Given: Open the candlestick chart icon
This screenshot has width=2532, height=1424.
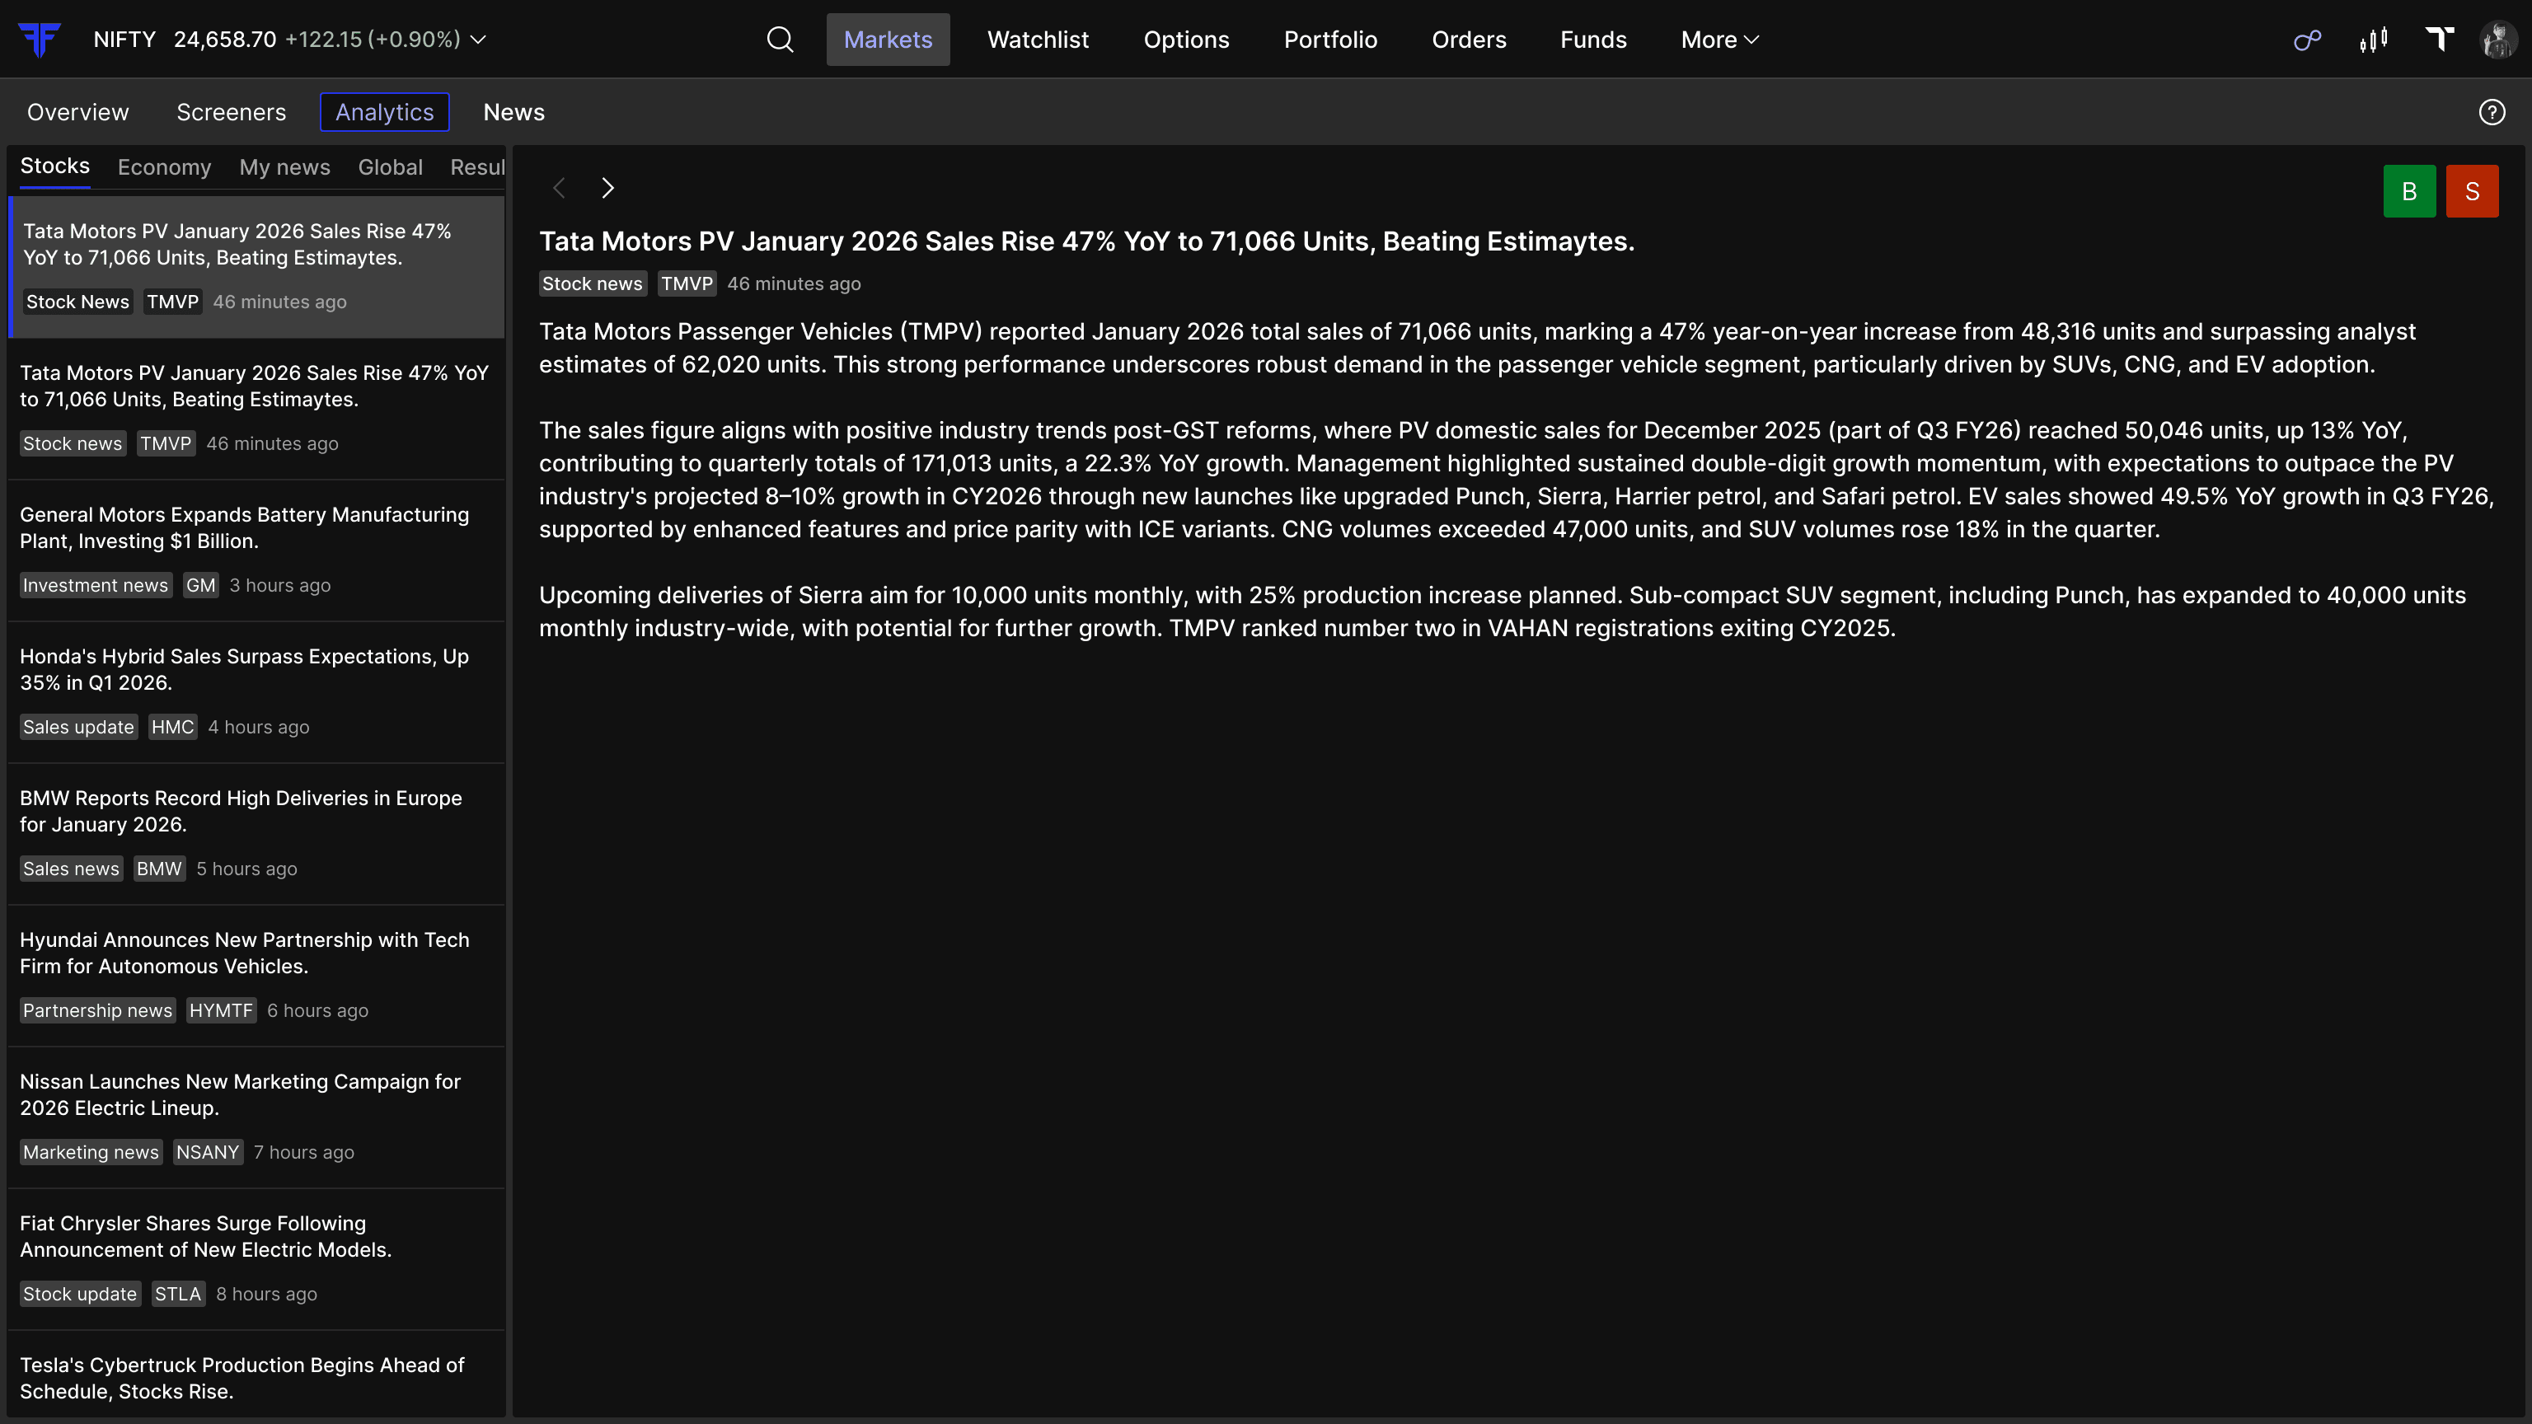Looking at the screenshot, I should (2374, 40).
